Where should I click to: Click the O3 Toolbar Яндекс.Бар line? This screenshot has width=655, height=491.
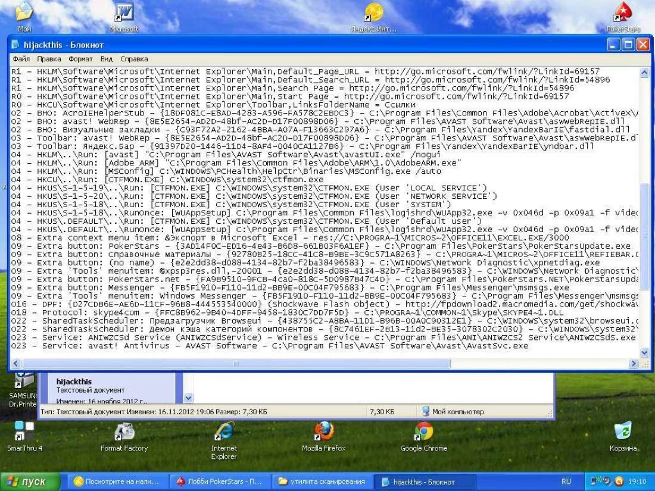[x=302, y=146]
